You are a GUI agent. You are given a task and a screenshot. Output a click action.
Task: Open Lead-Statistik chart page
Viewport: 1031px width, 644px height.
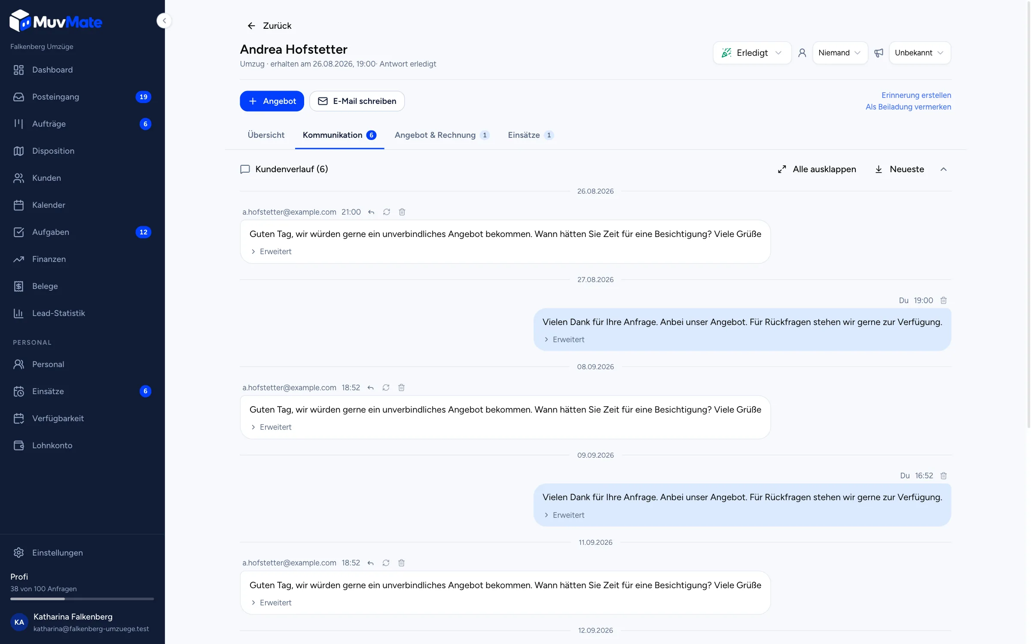click(x=82, y=313)
